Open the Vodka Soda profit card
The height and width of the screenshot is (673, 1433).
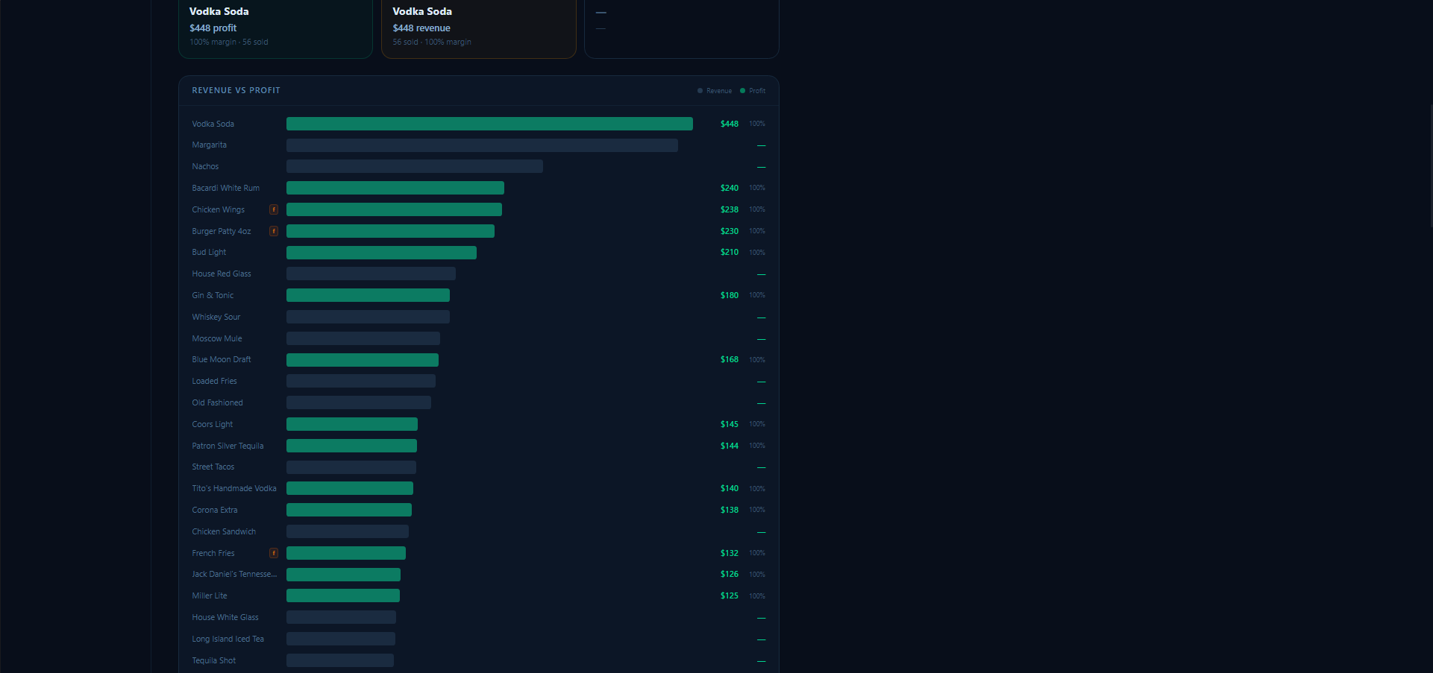(x=275, y=27)
